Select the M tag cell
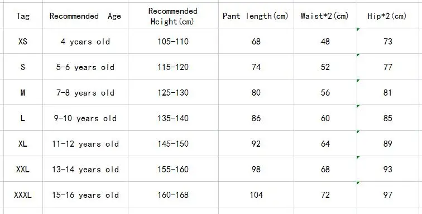The width and height of the screenshot is (422, 214). (x=23, y=92)
